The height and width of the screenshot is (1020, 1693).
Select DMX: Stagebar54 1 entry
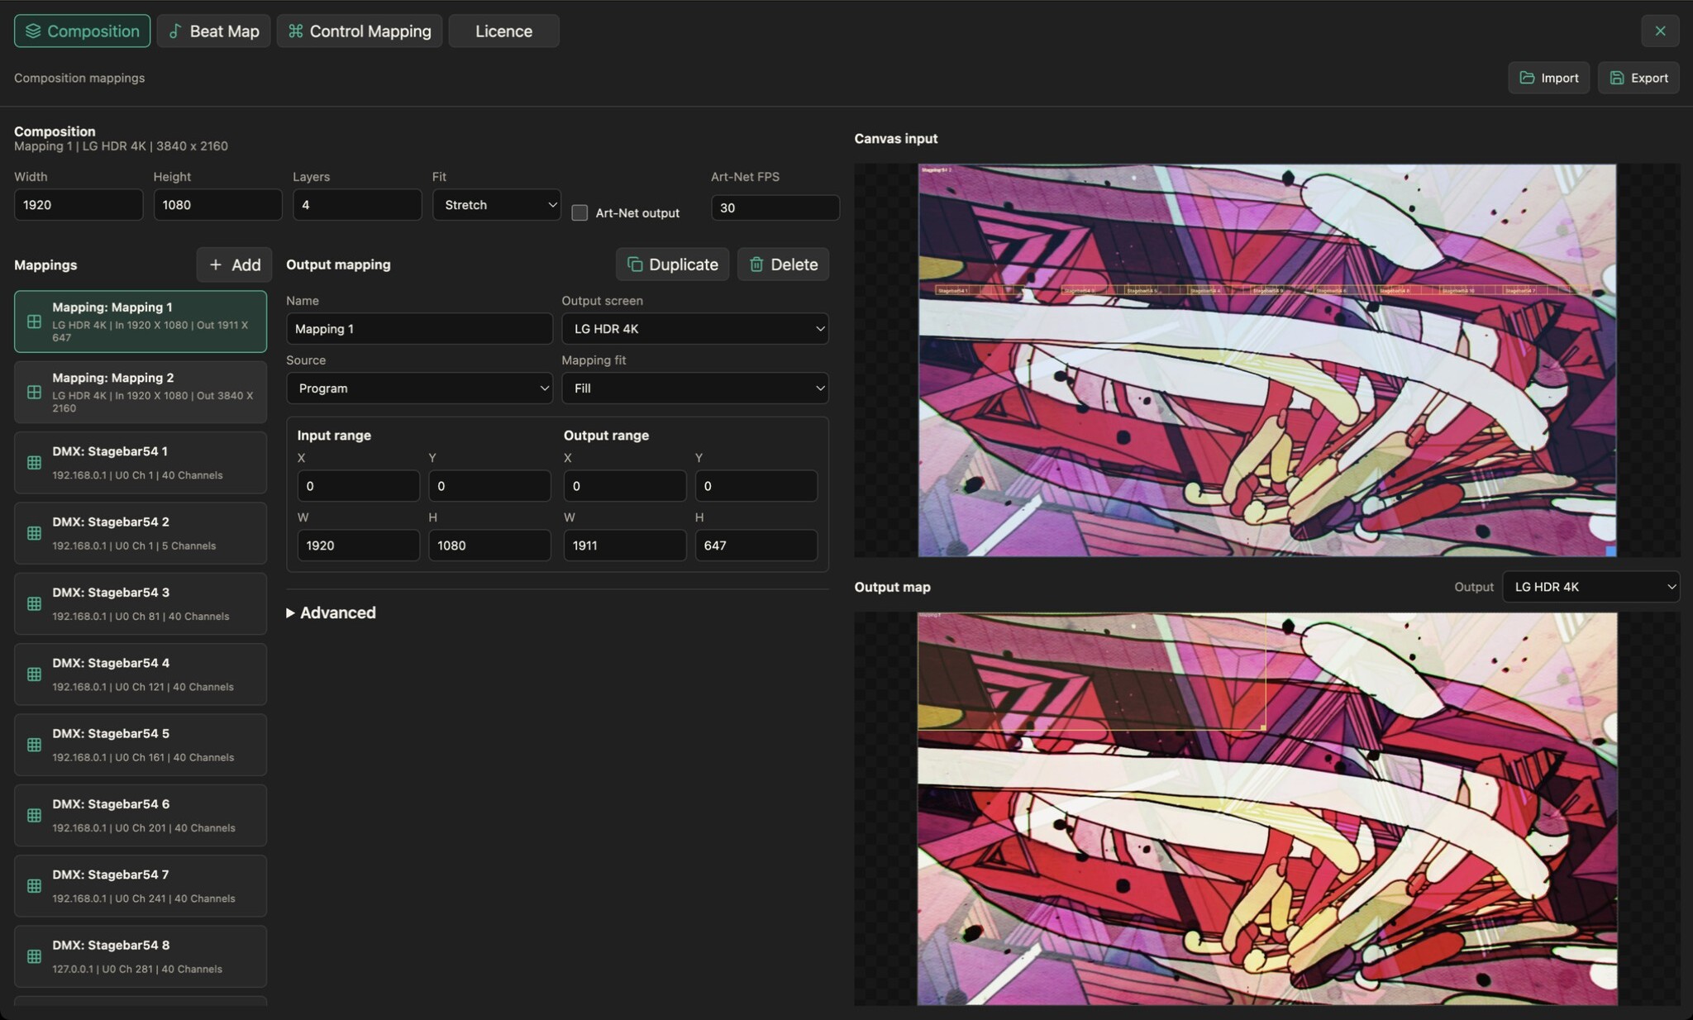point(141,463)
